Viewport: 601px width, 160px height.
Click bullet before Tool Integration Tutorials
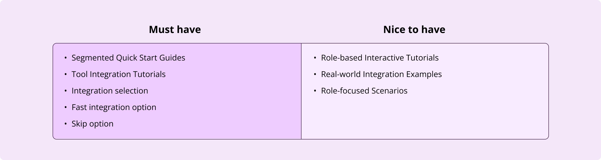pyautogui.click(x=66, y=74)
